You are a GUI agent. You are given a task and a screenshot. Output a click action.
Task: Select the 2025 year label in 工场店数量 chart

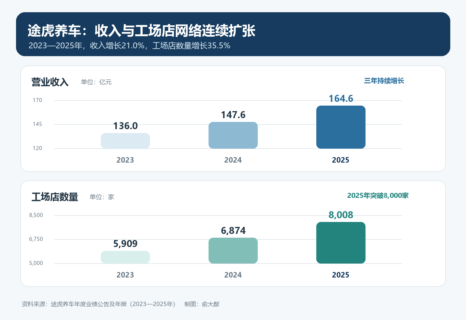tap(341, 275)
